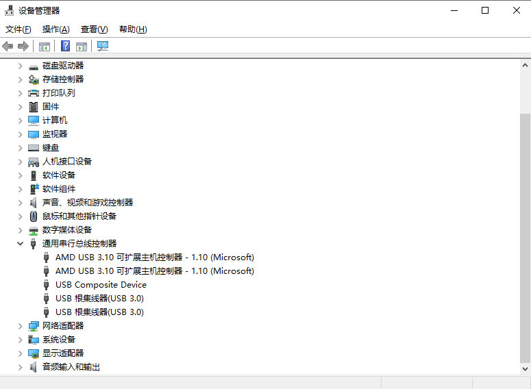Expand the 固件 category
This screenshot has width=531, height=389.
tap(21, 107)
